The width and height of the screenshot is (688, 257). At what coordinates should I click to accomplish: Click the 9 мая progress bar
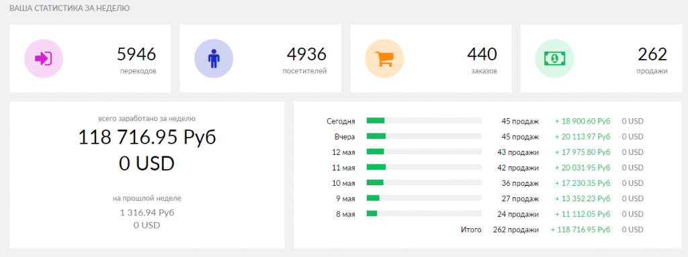click(424, 198)
